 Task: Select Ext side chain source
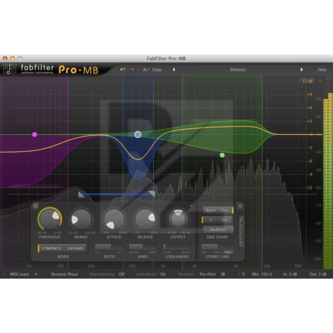(225, 220)
